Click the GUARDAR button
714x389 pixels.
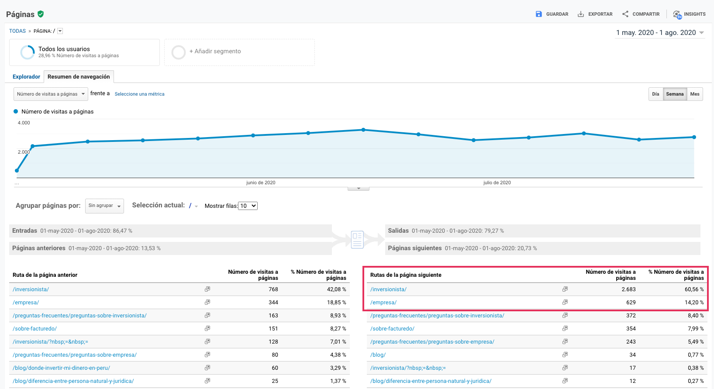(x=552, y=14)
